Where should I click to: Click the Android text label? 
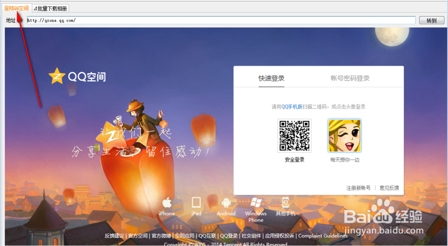click(x=226, y=213)
